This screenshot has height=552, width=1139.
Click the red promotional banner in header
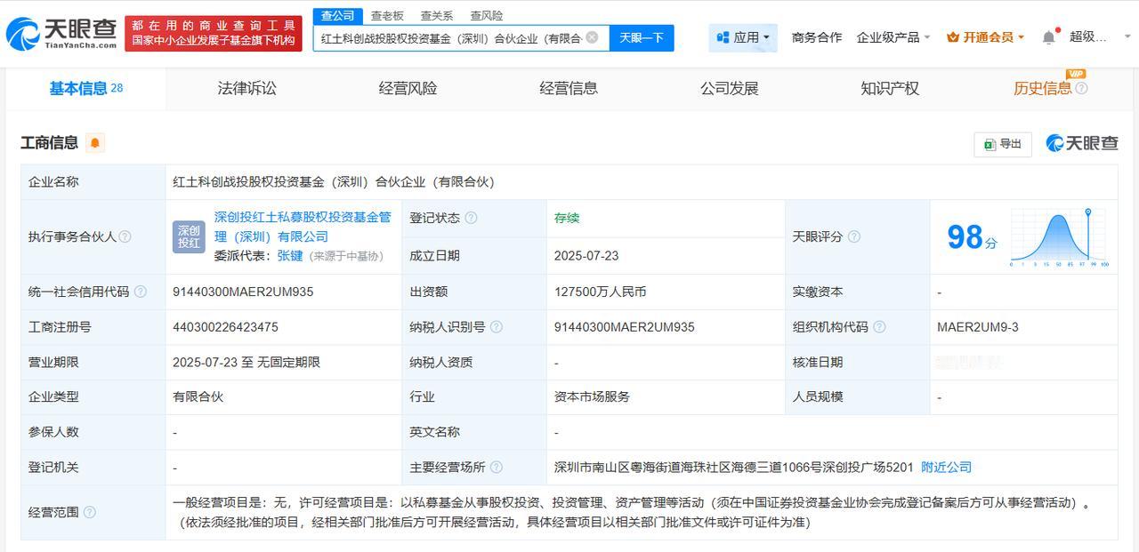point(214,33)
